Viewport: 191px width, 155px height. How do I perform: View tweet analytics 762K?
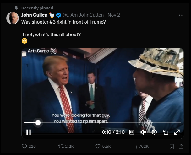coord(140,146)
